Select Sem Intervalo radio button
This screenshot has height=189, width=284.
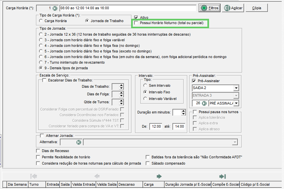click(x=145, y=85)
